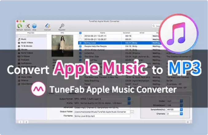Click the Register key icon
The image size is (208, 135).
[x=62, y=26]
